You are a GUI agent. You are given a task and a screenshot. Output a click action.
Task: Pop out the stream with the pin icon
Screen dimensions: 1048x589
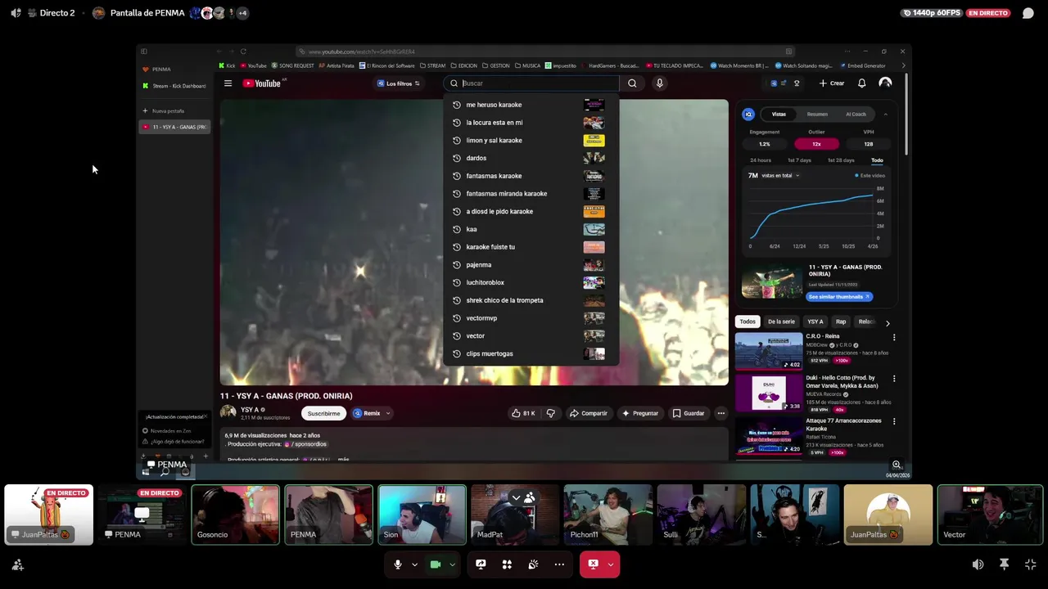click(1004, 564)
